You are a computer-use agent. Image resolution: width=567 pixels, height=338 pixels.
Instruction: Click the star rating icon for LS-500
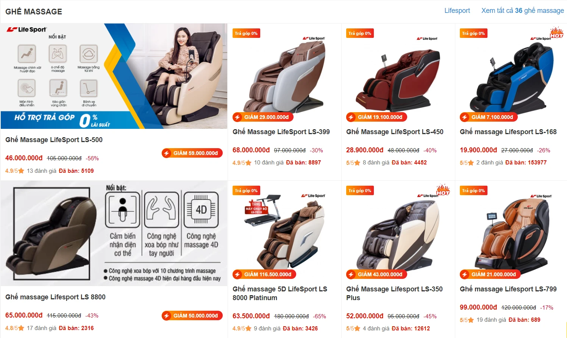pos(21,171)
